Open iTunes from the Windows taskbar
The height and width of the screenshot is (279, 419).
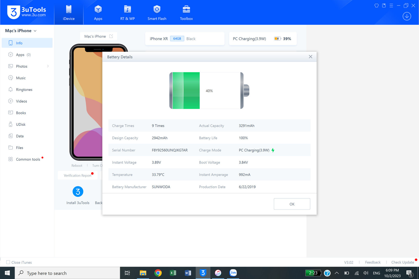click(218, 273)
